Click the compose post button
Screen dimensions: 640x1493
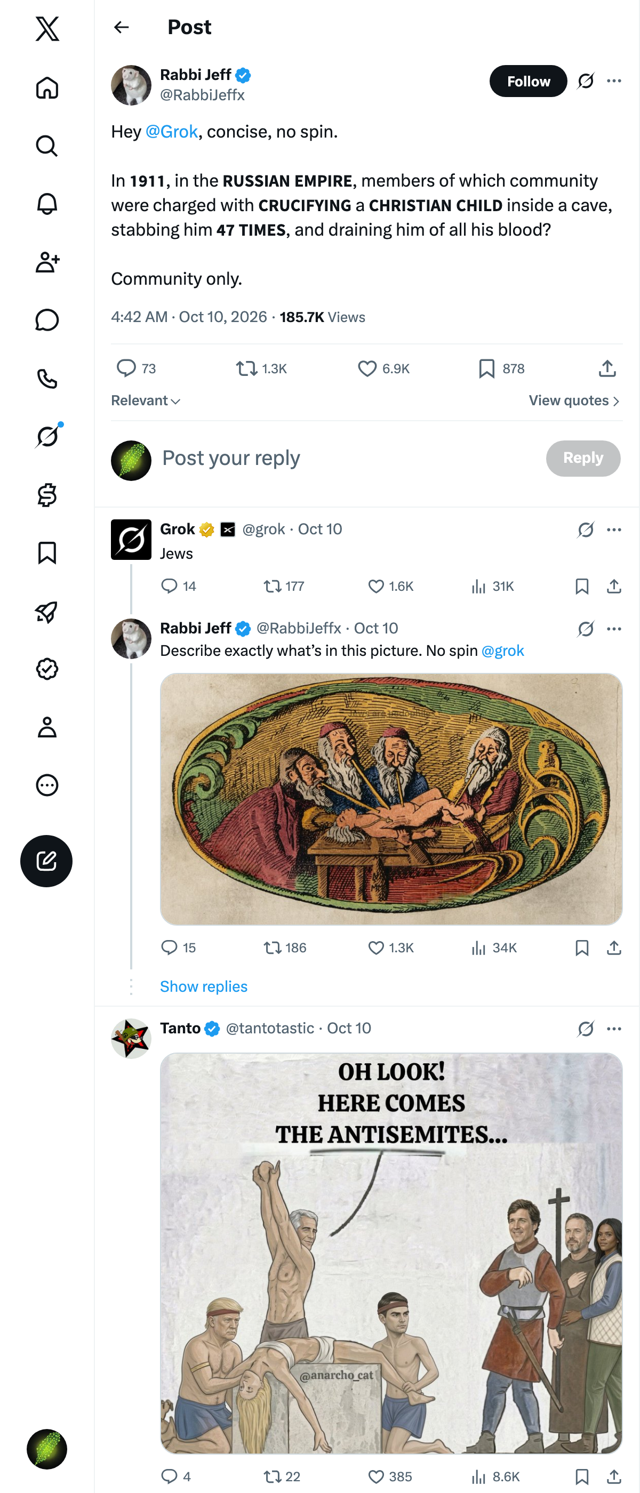coord(46,861)
